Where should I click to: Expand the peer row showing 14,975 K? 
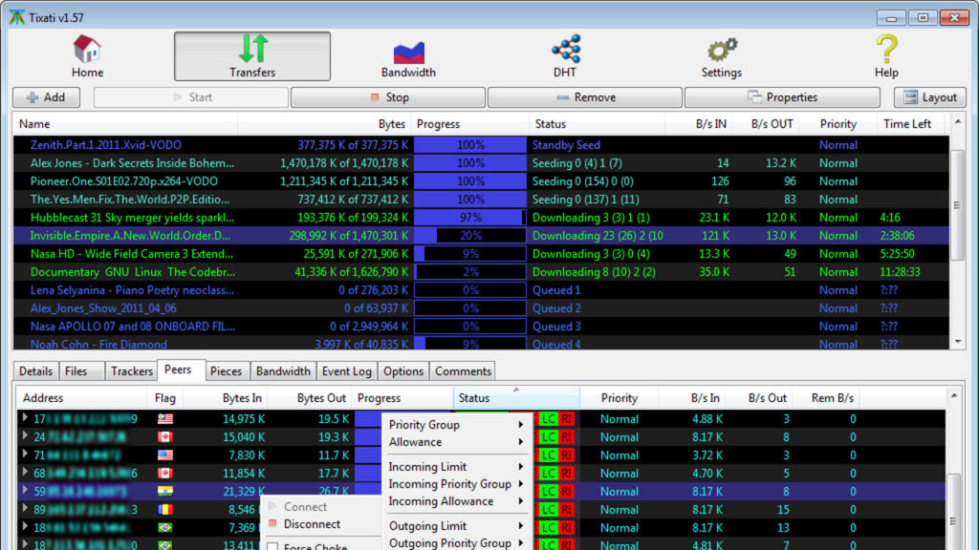point(25,419)
